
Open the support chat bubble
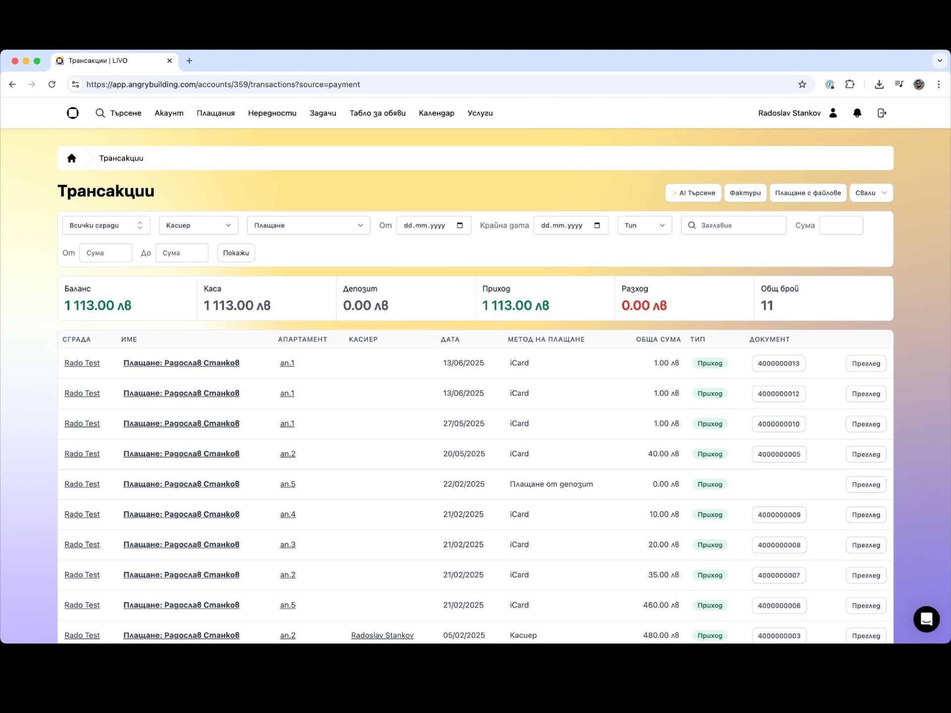pyautogui.click(x=926, y=619)
